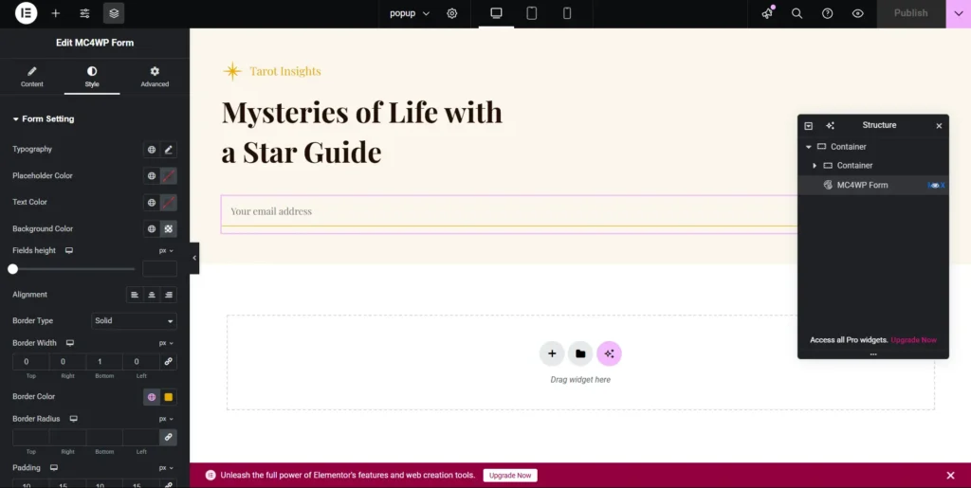Pick Placeholder Color swatch
The height and width of the screenshot is (488, 971).
tap(169, 175)
